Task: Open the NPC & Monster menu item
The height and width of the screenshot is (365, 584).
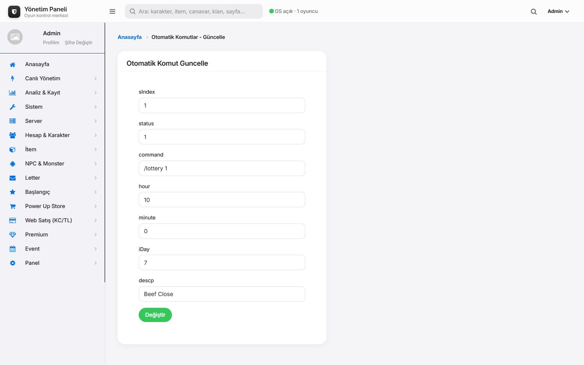Action: [x=52, y=164]
